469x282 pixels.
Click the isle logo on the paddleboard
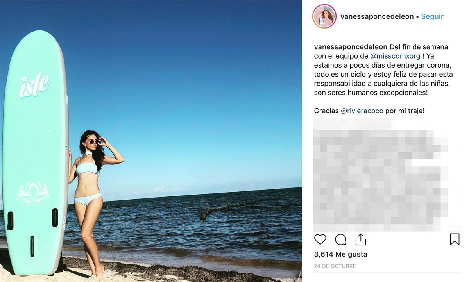click(35, 85)
